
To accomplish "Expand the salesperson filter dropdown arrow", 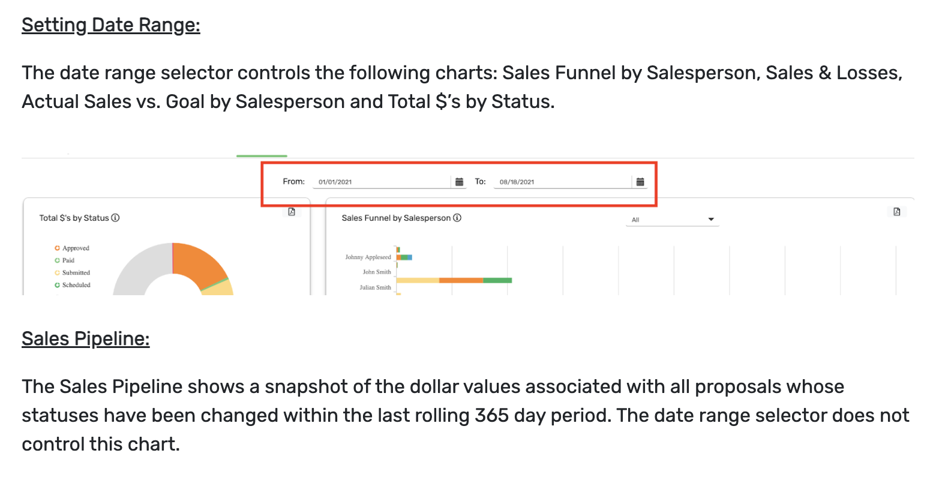I will point(711,220).
